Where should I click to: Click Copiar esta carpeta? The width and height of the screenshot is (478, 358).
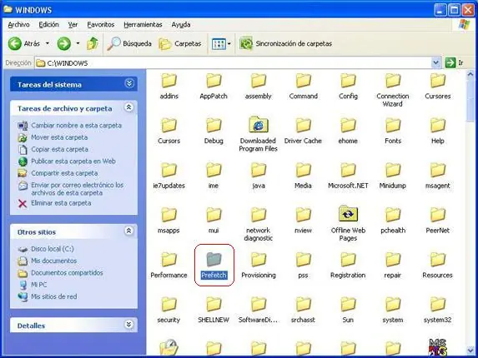click(59, 149)
